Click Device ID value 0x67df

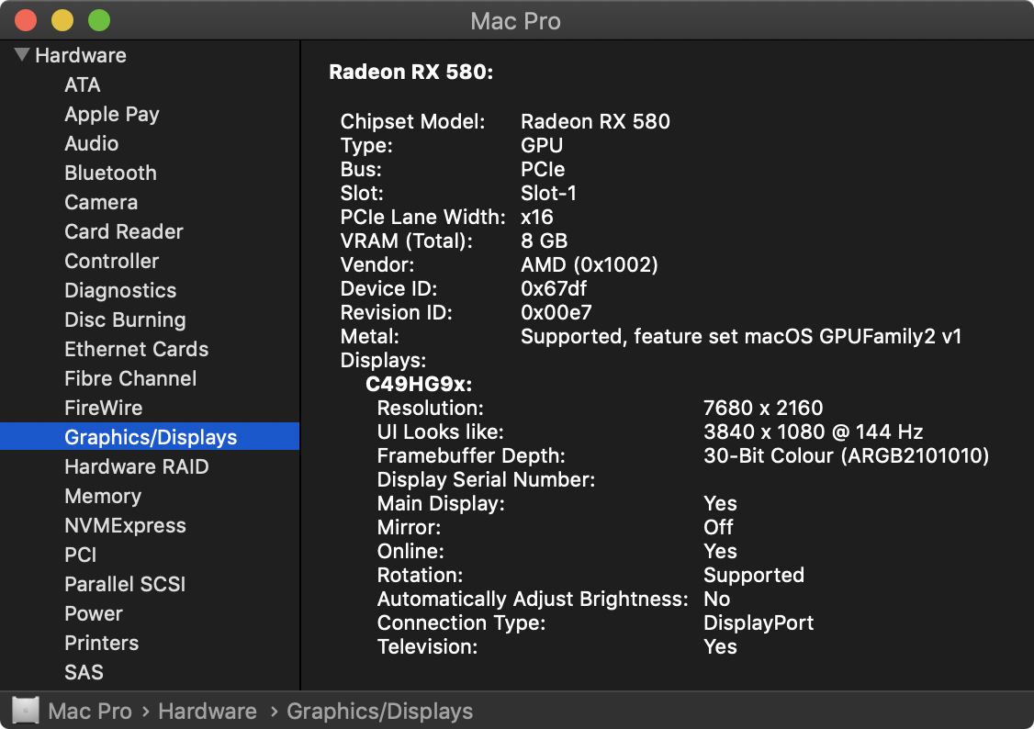[553, 288]
